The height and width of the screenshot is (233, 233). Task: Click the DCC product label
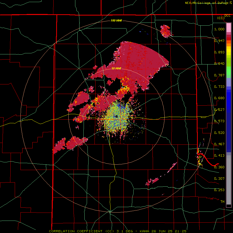pos(227,16)
